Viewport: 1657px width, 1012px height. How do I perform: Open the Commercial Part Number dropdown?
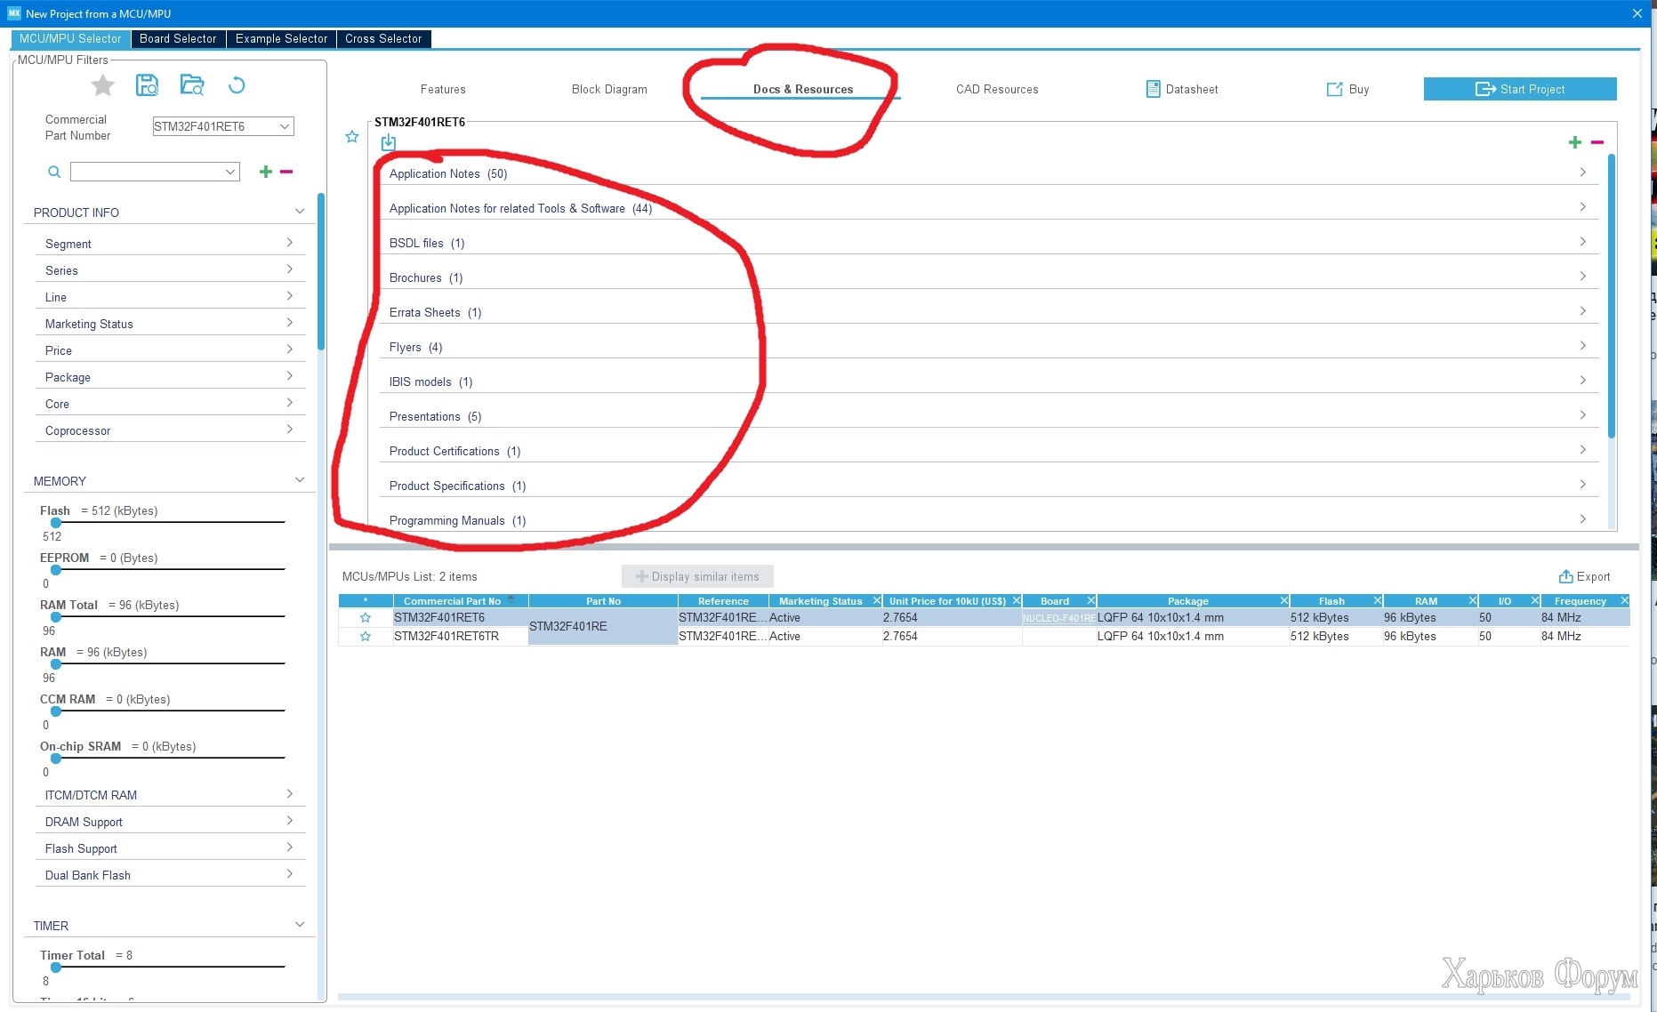pos(285,126)
